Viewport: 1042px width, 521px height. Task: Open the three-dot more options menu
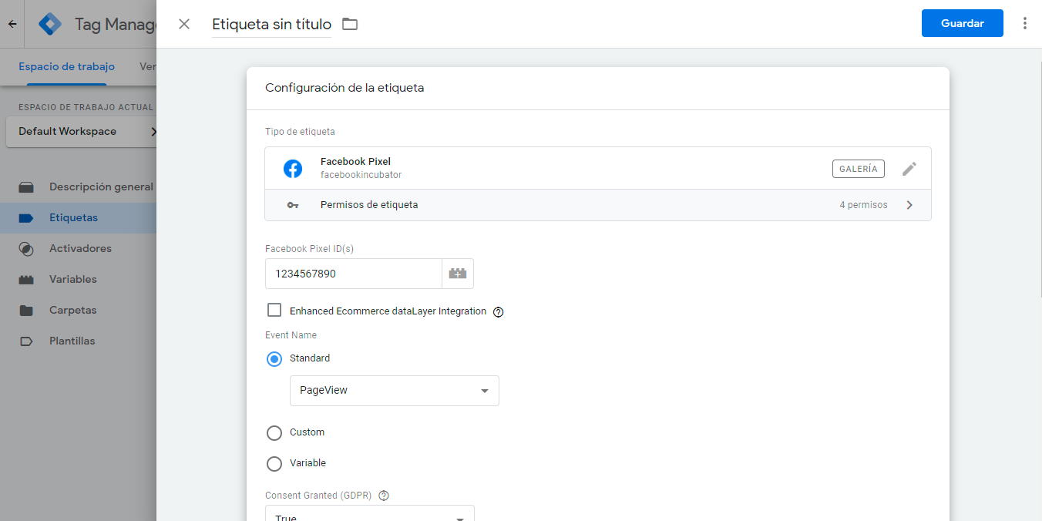tap(1024, 23)
